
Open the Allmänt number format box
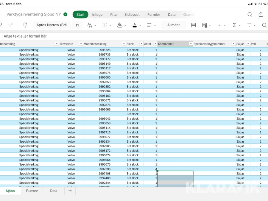click(x=173, y=25)
